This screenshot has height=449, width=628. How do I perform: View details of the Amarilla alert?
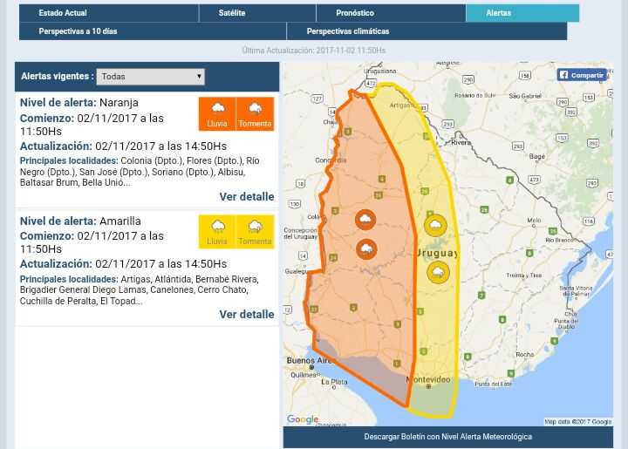pyautogui.click(x=246, y=314)
